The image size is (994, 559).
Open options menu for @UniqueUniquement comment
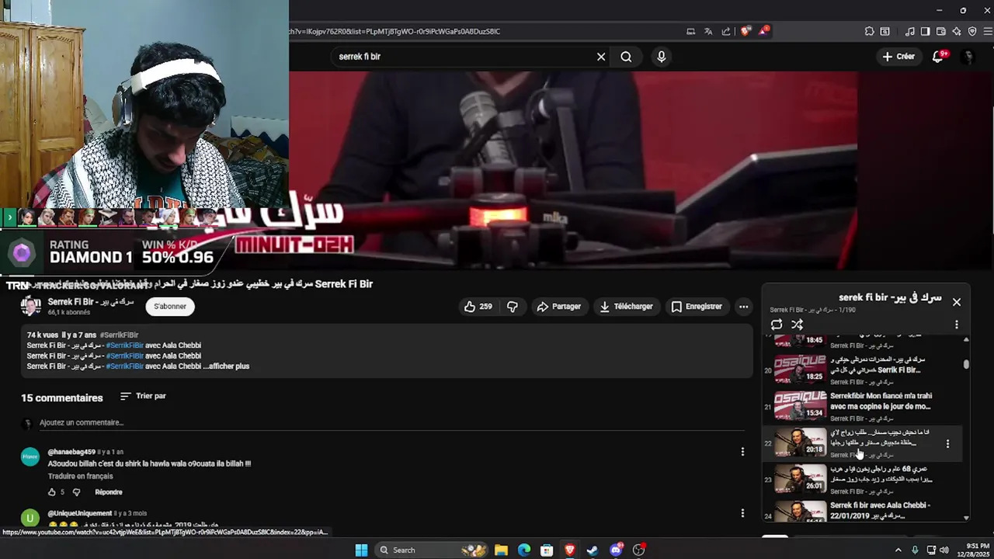(742, 513)
